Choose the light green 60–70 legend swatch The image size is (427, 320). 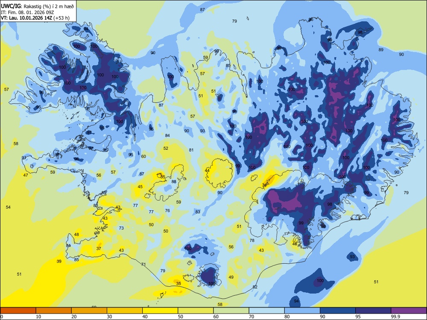coord(231,311)
